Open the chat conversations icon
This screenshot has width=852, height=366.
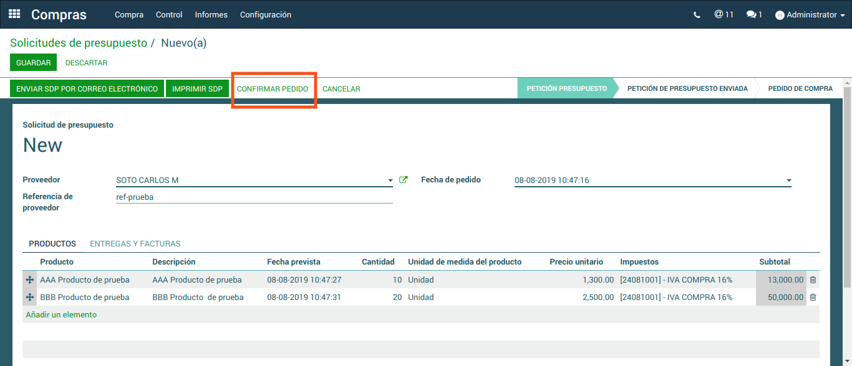pyautogui.click(x=754, y=14)
